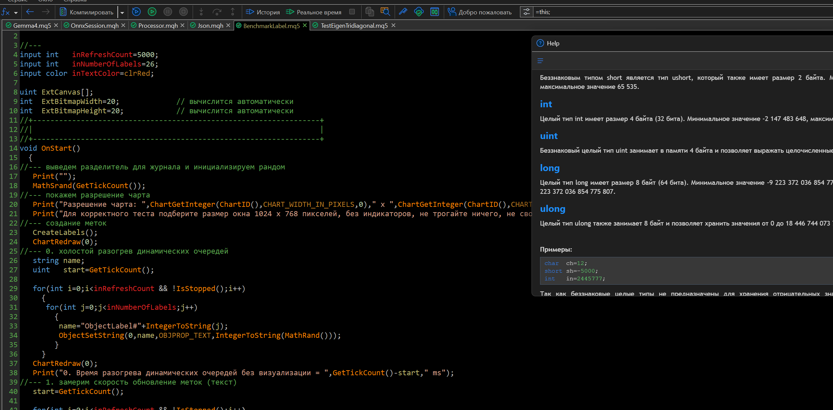The image size is (833, 410).
Task: Expand the Help panel contents menu icon
Action: (540, 61)
